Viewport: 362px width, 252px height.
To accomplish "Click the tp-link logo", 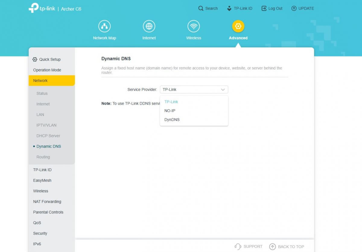I will tap(42, 8).
